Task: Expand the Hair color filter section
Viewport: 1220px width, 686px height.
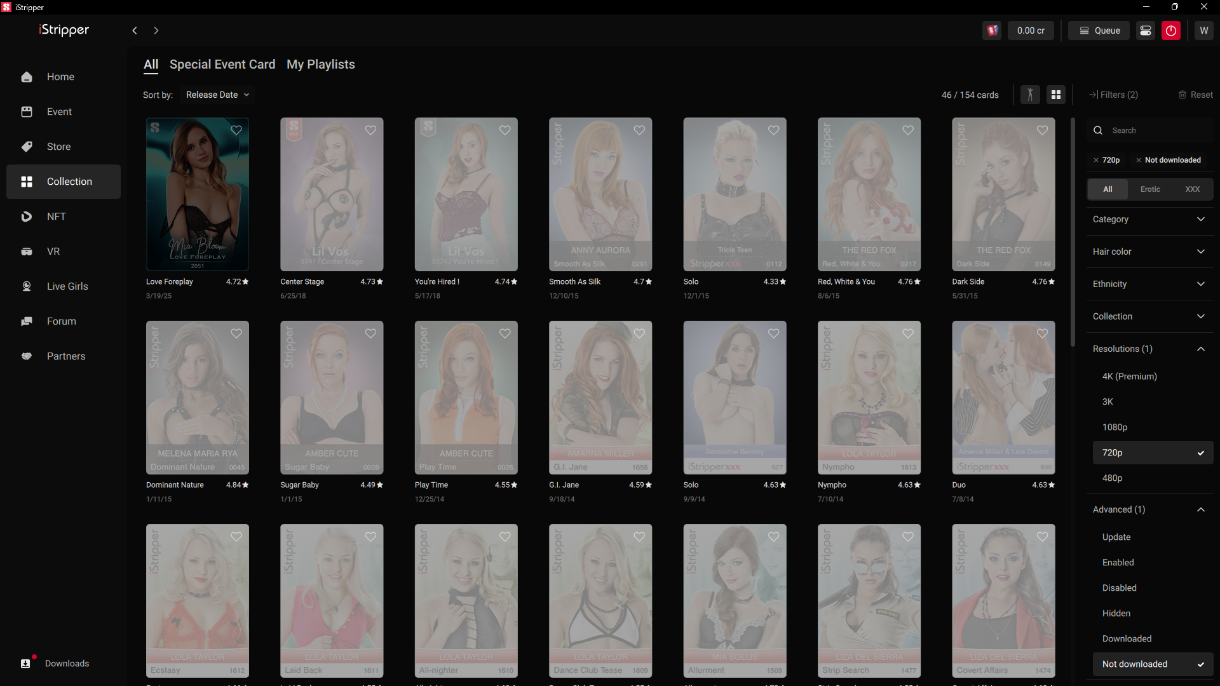Action: pyautogui.click(x=1149, y=252)
